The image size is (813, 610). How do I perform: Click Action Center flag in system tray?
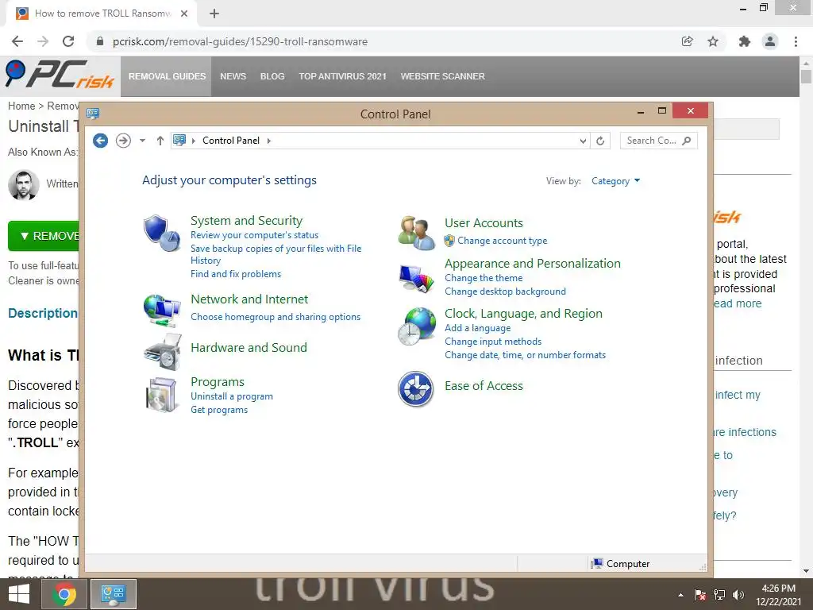point(700,595)
